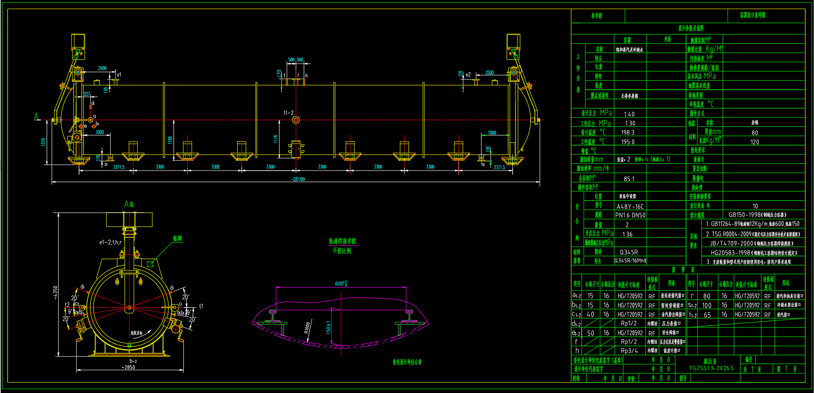Select the A48Y-16C safety valve model cell
The height and width of the screenshot is (393, 814).
coord(630,206)
